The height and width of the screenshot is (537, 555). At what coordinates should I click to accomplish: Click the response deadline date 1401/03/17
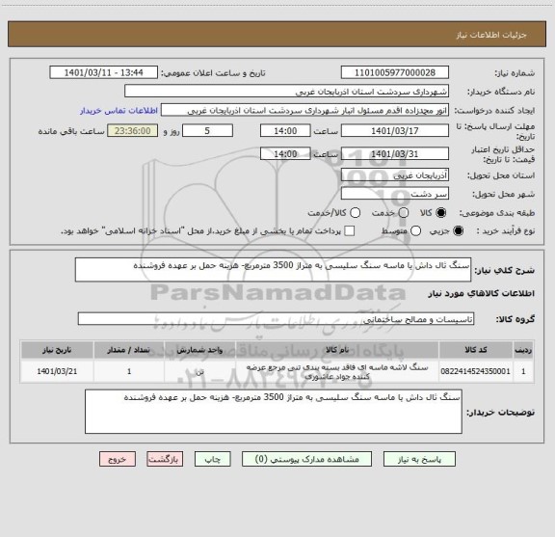(395, 131)
